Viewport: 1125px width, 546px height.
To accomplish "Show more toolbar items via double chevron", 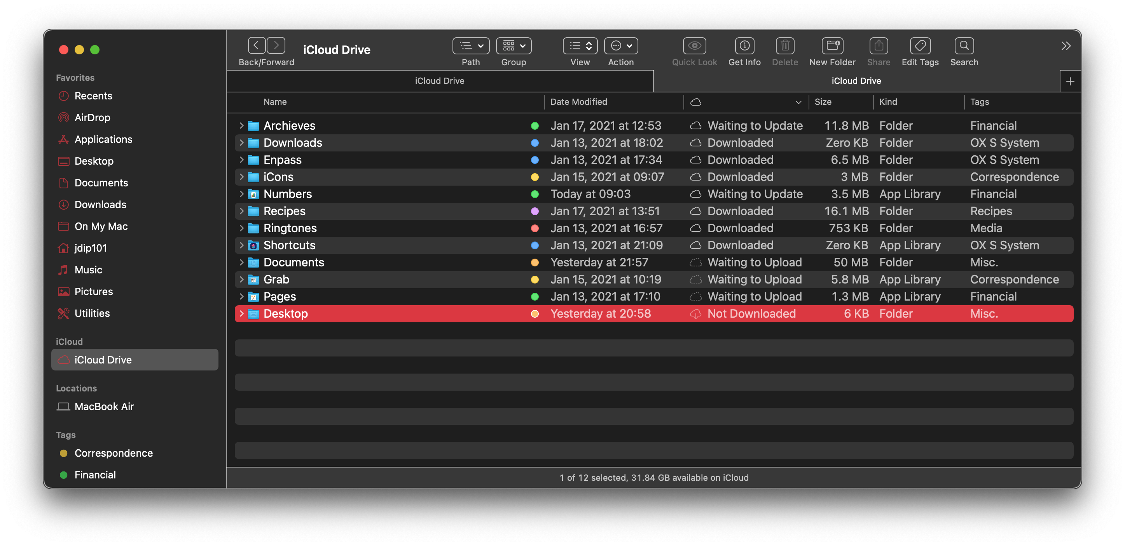I will click(1066, 46).
